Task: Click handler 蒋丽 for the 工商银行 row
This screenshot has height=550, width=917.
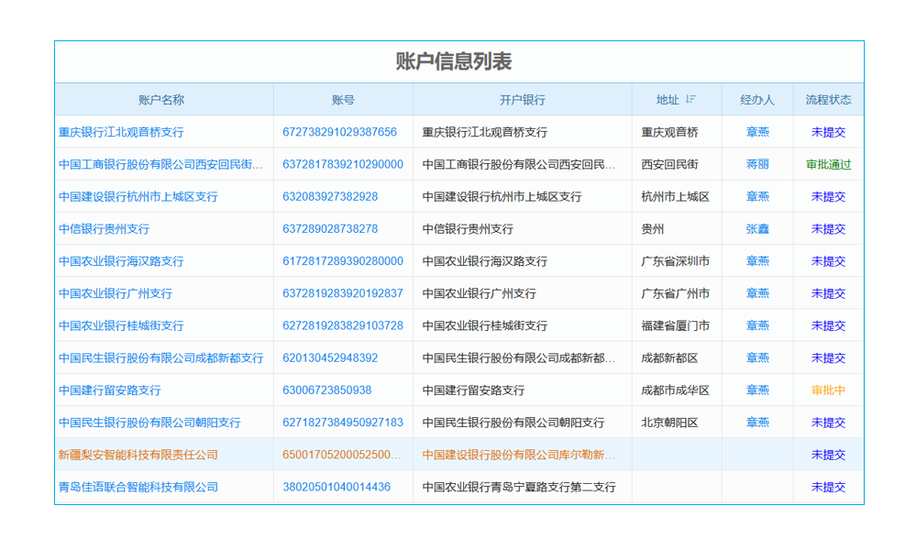Action: click(x=757, y=164)
